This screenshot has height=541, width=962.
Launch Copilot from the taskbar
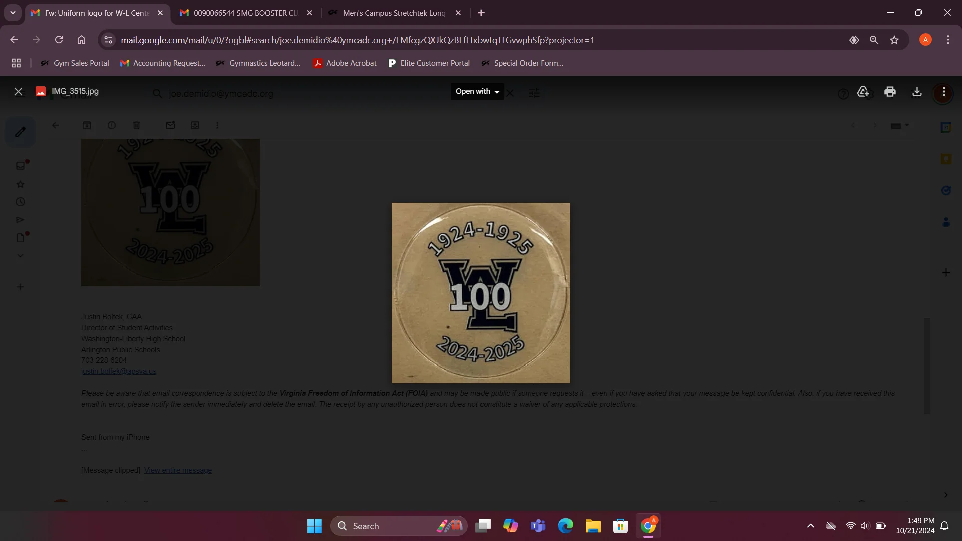click(511, 526)
